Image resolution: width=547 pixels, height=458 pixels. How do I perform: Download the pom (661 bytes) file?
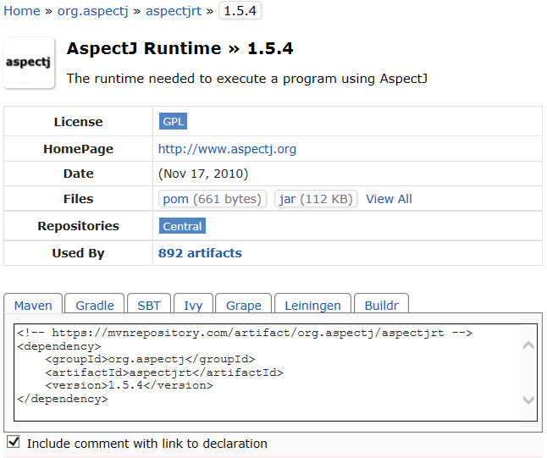(x=212, y=199)
